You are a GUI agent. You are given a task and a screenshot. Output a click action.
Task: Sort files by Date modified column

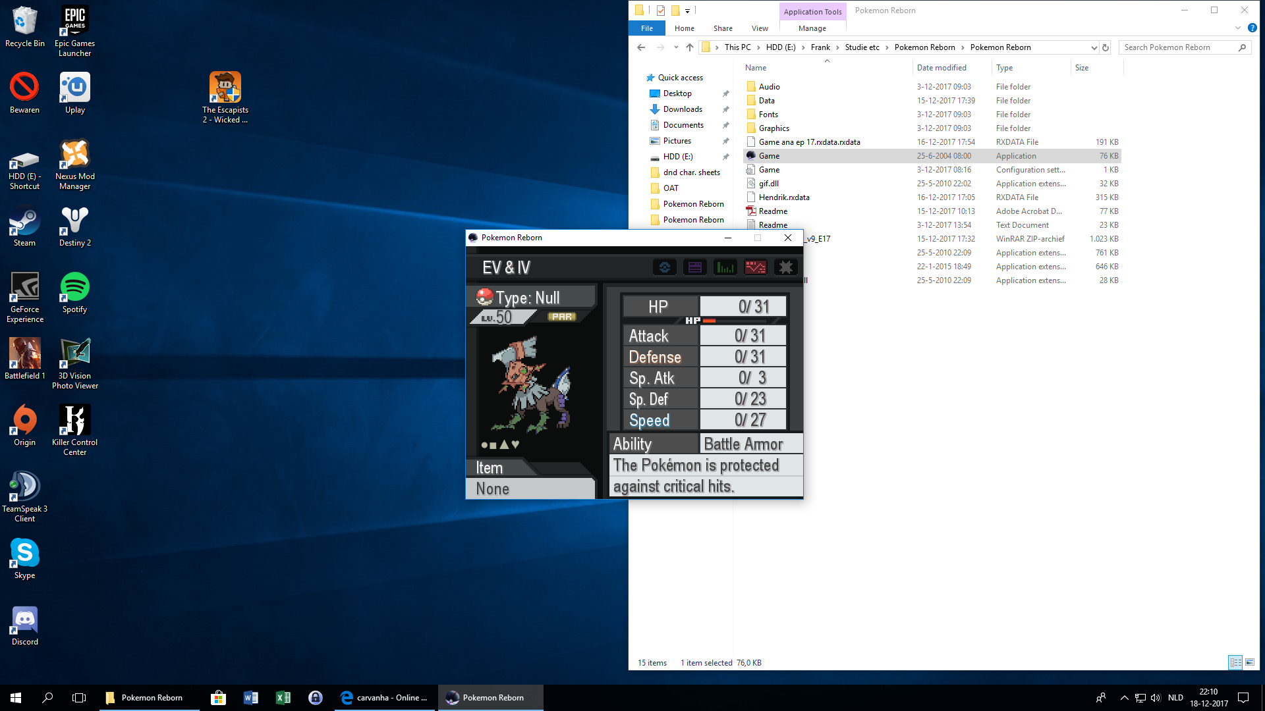pos(951,68)
